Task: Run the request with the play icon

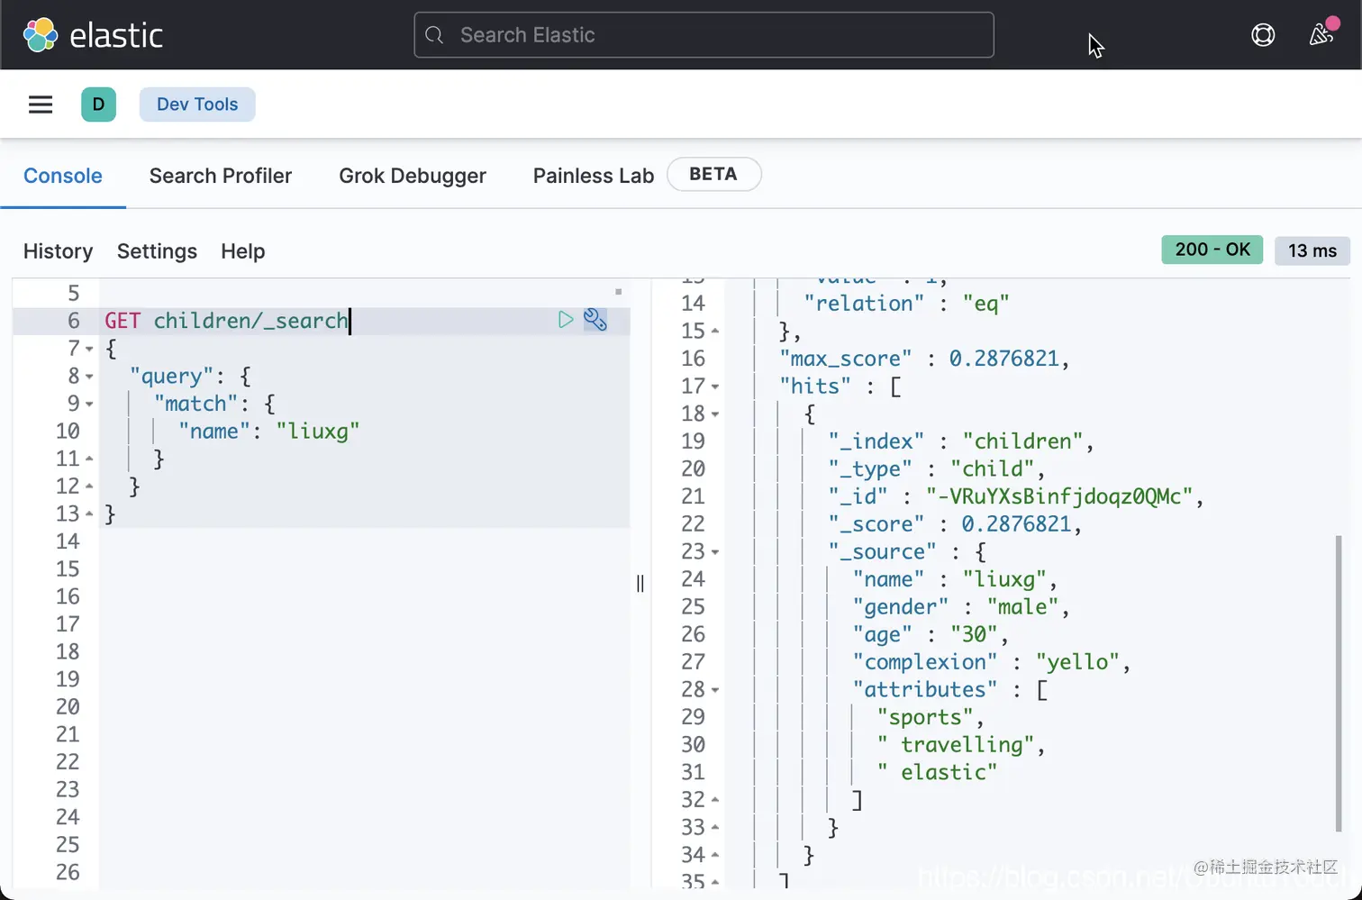Action: [565, 320]
